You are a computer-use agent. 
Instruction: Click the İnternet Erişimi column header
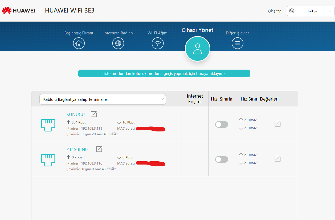tap(195, 99)
